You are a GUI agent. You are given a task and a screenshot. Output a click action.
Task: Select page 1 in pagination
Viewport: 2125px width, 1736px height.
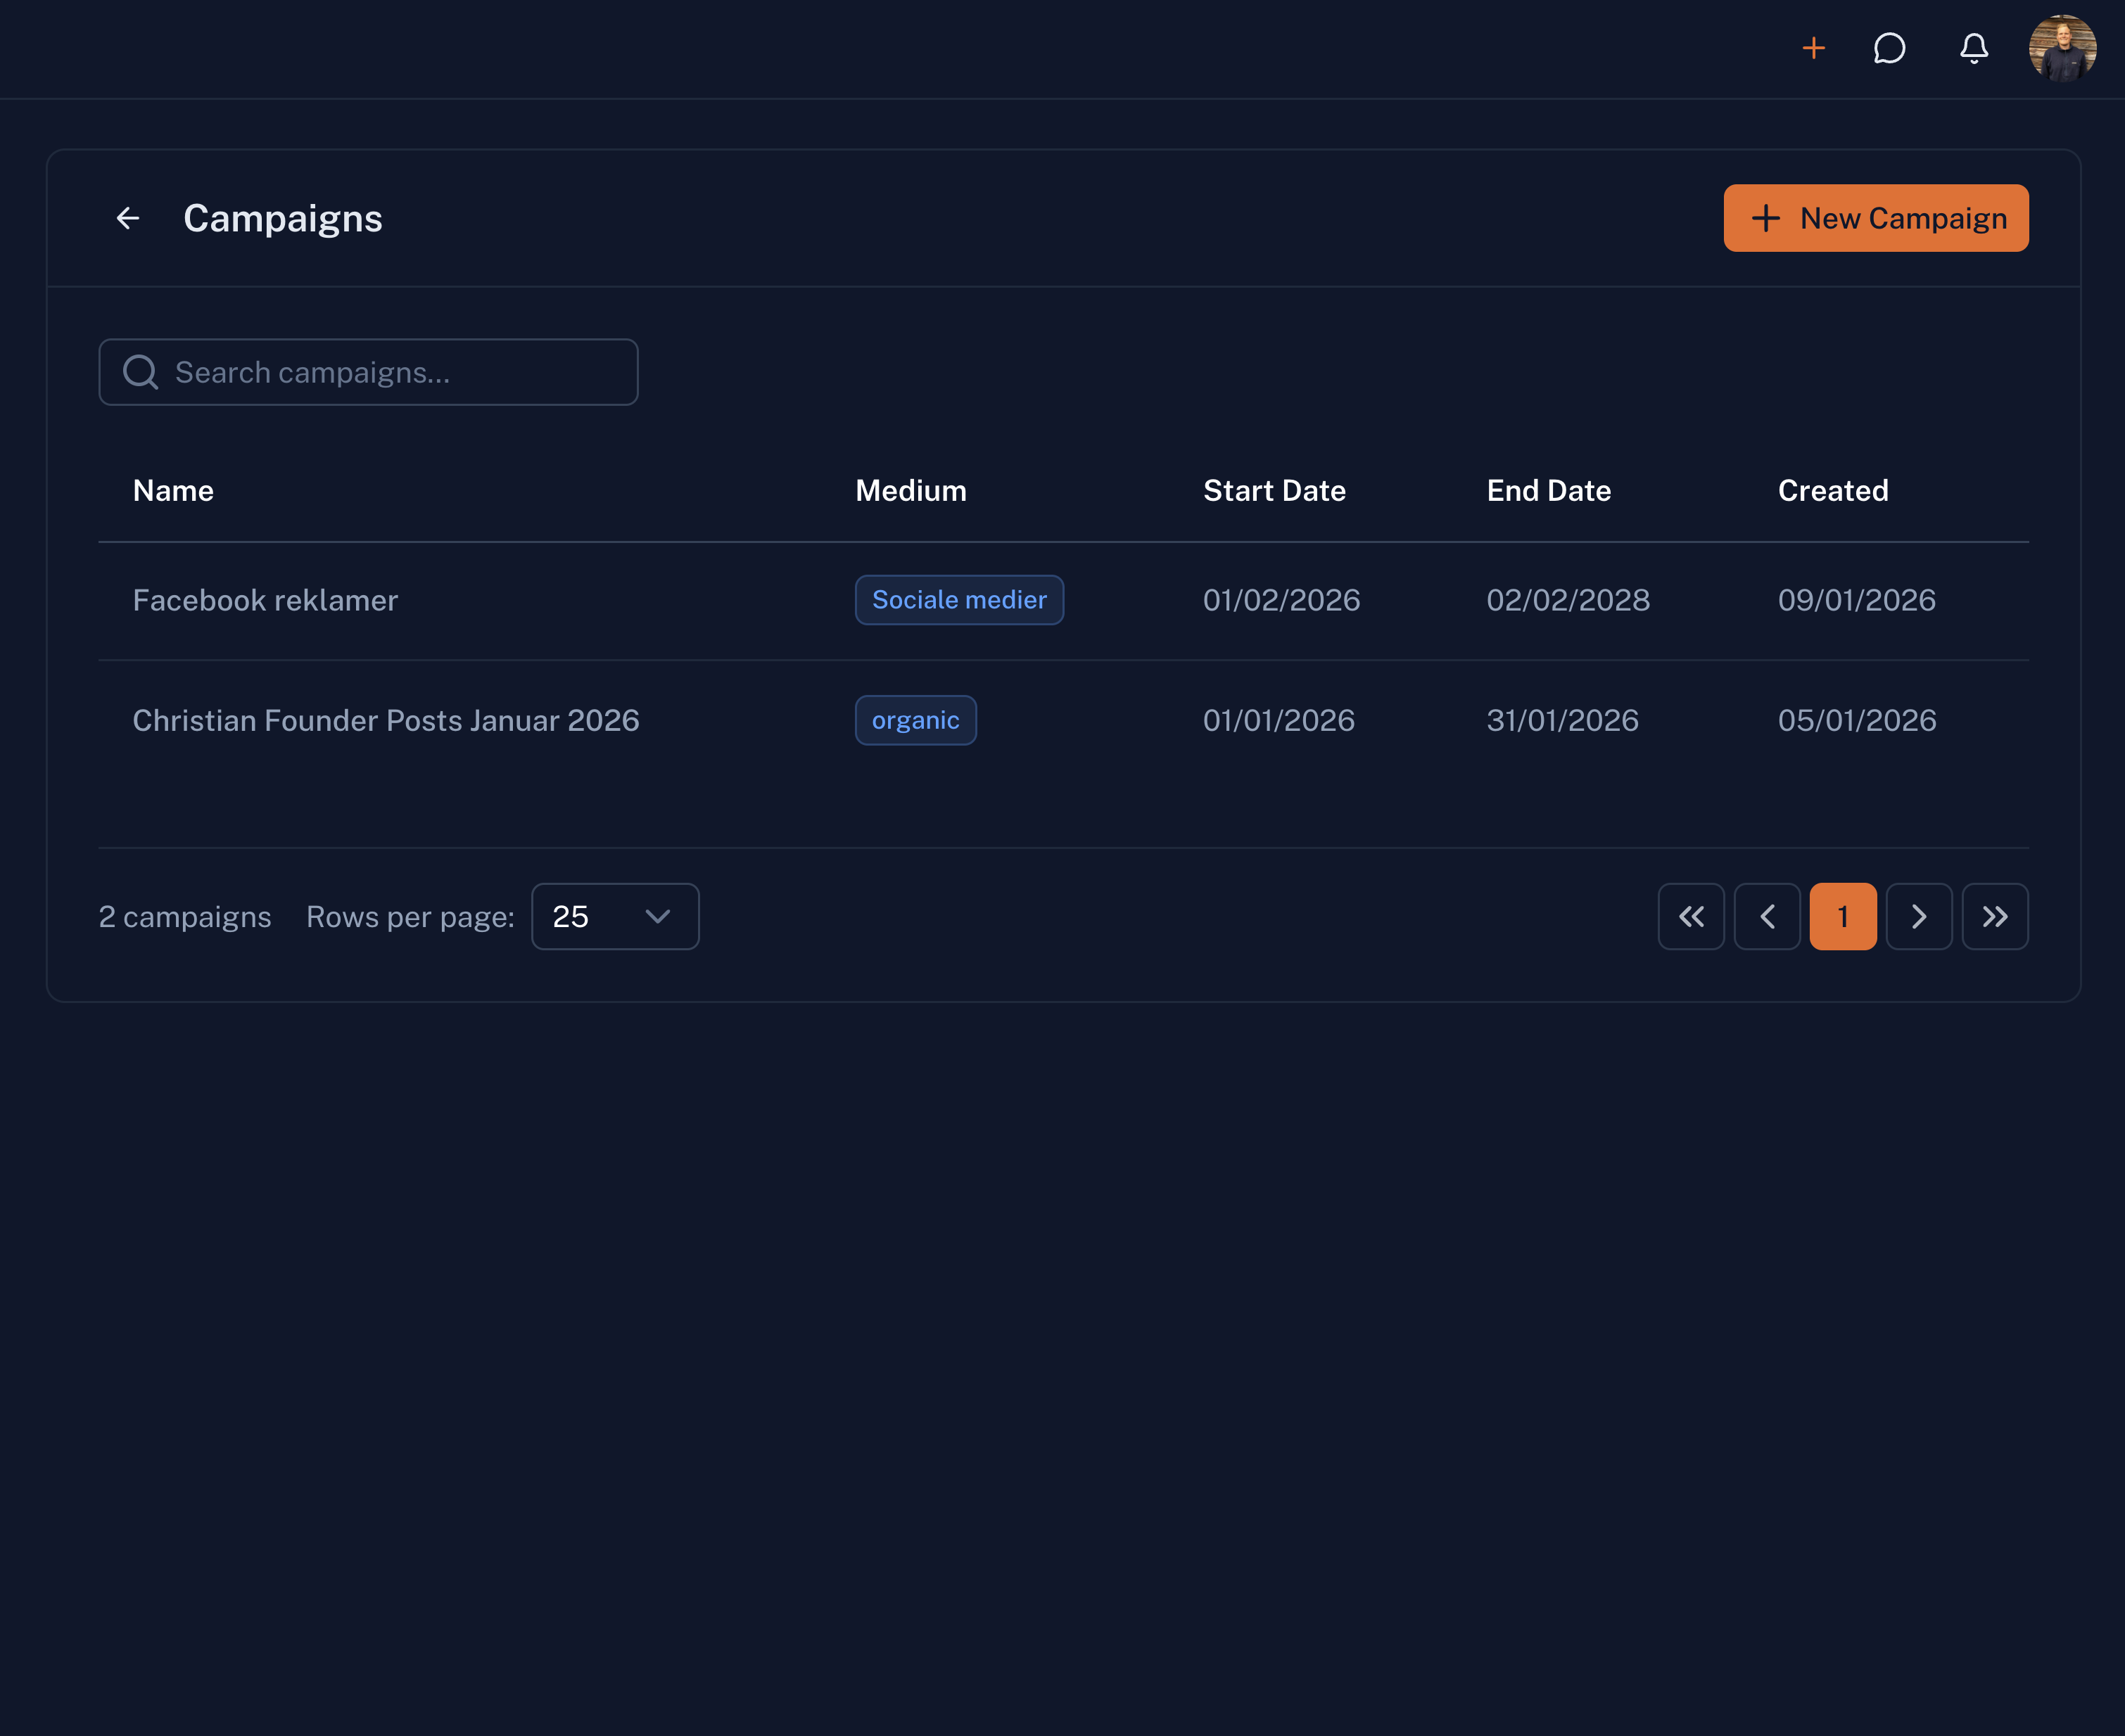[1843, 916]
